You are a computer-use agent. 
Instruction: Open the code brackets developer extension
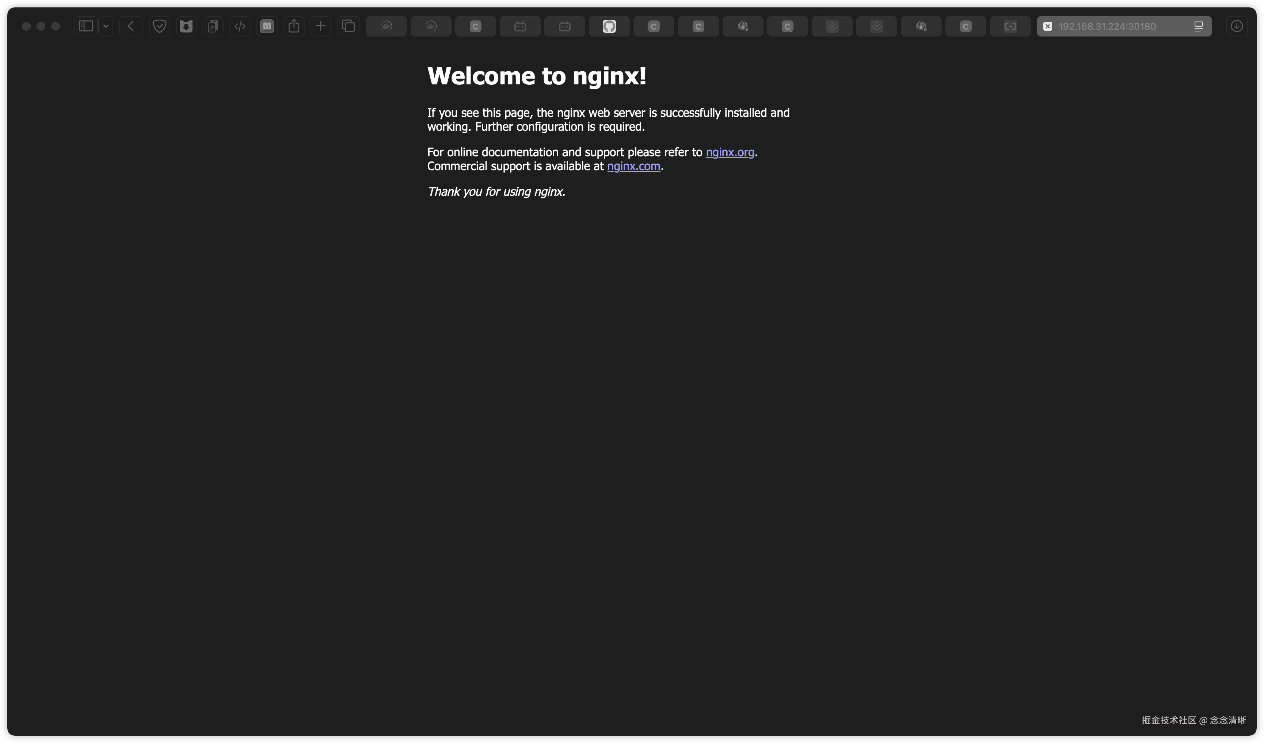tap(240, 26)
